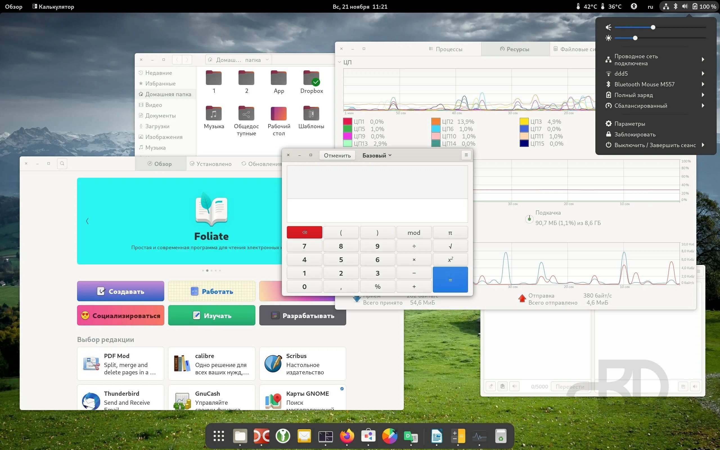Screen dimensions: 720x450
Task: Switch to the Установлено tab
Action: coord(211,164)
